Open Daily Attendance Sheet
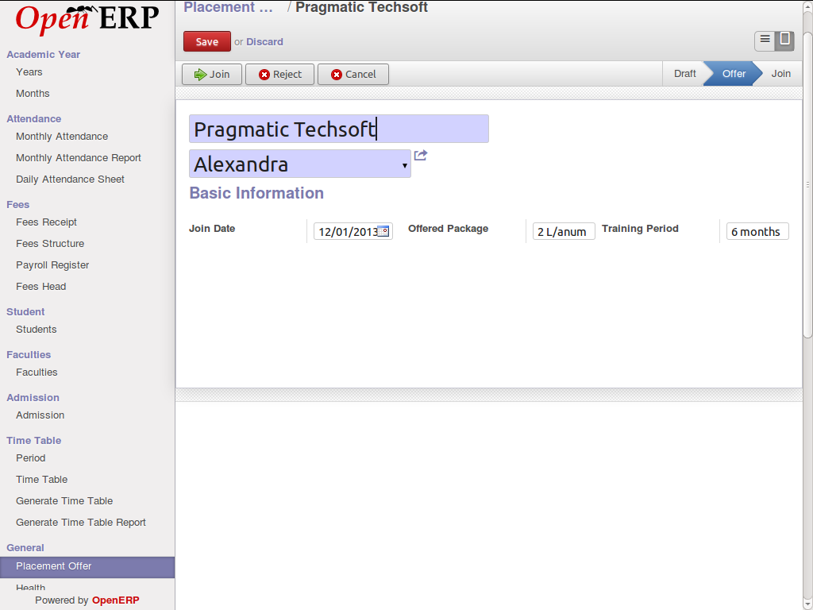The height and width of the screenshot is (610, 813). (70, 180)
